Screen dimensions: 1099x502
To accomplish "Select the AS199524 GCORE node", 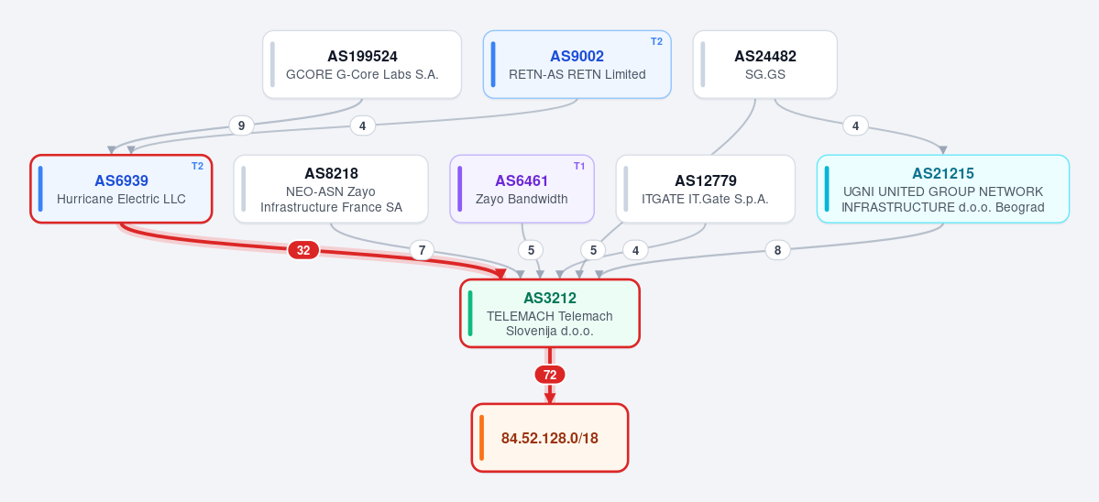I will coord(362,64).
